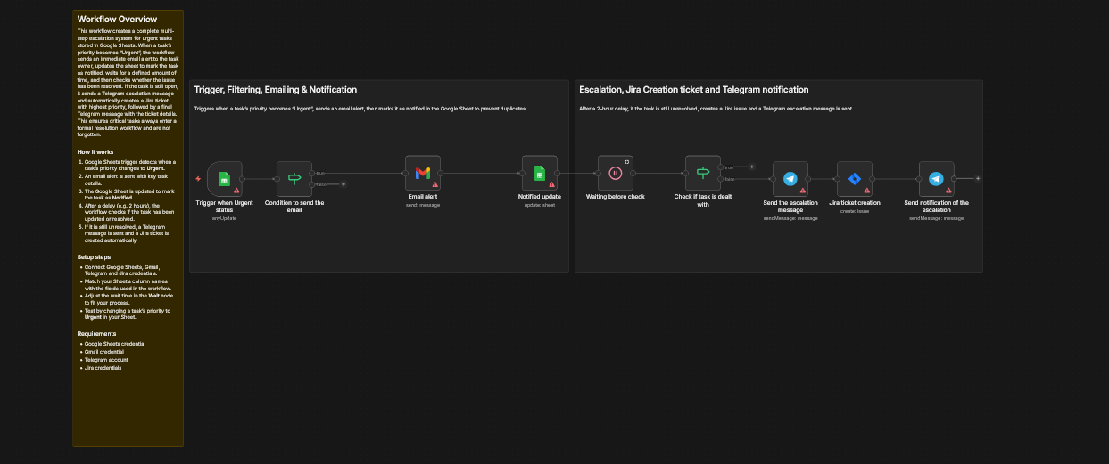Click the warning triangle on the Gmail node
The width and height of the screenshot is (1109, 464).
tap(435, 184)
